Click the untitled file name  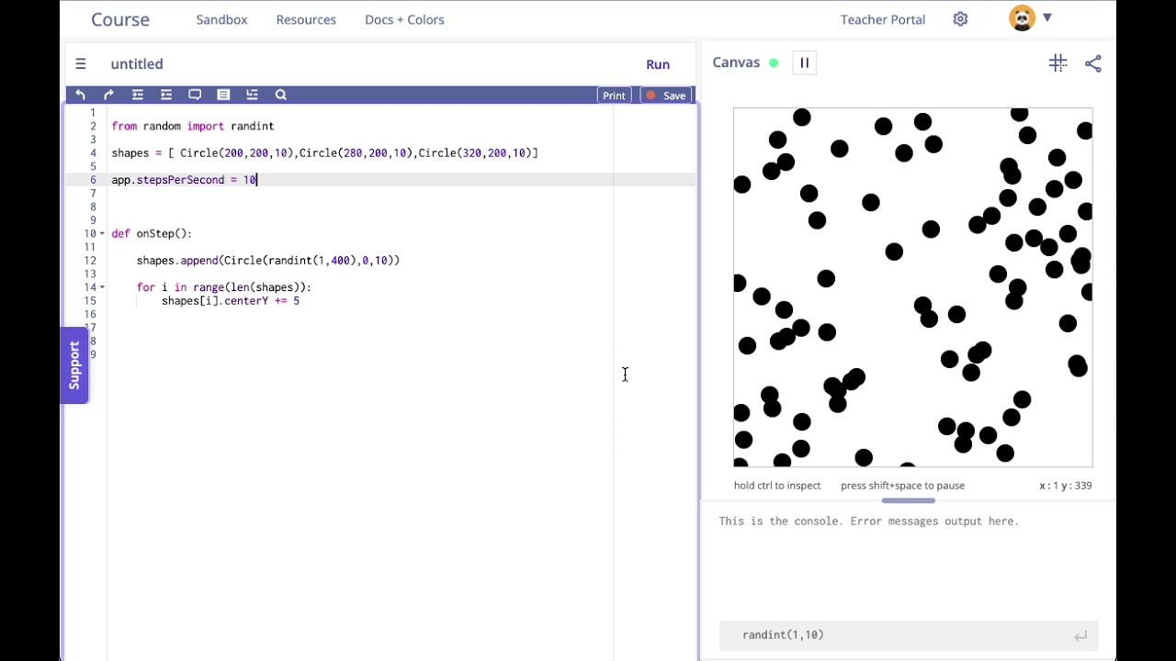pos(137,64)
